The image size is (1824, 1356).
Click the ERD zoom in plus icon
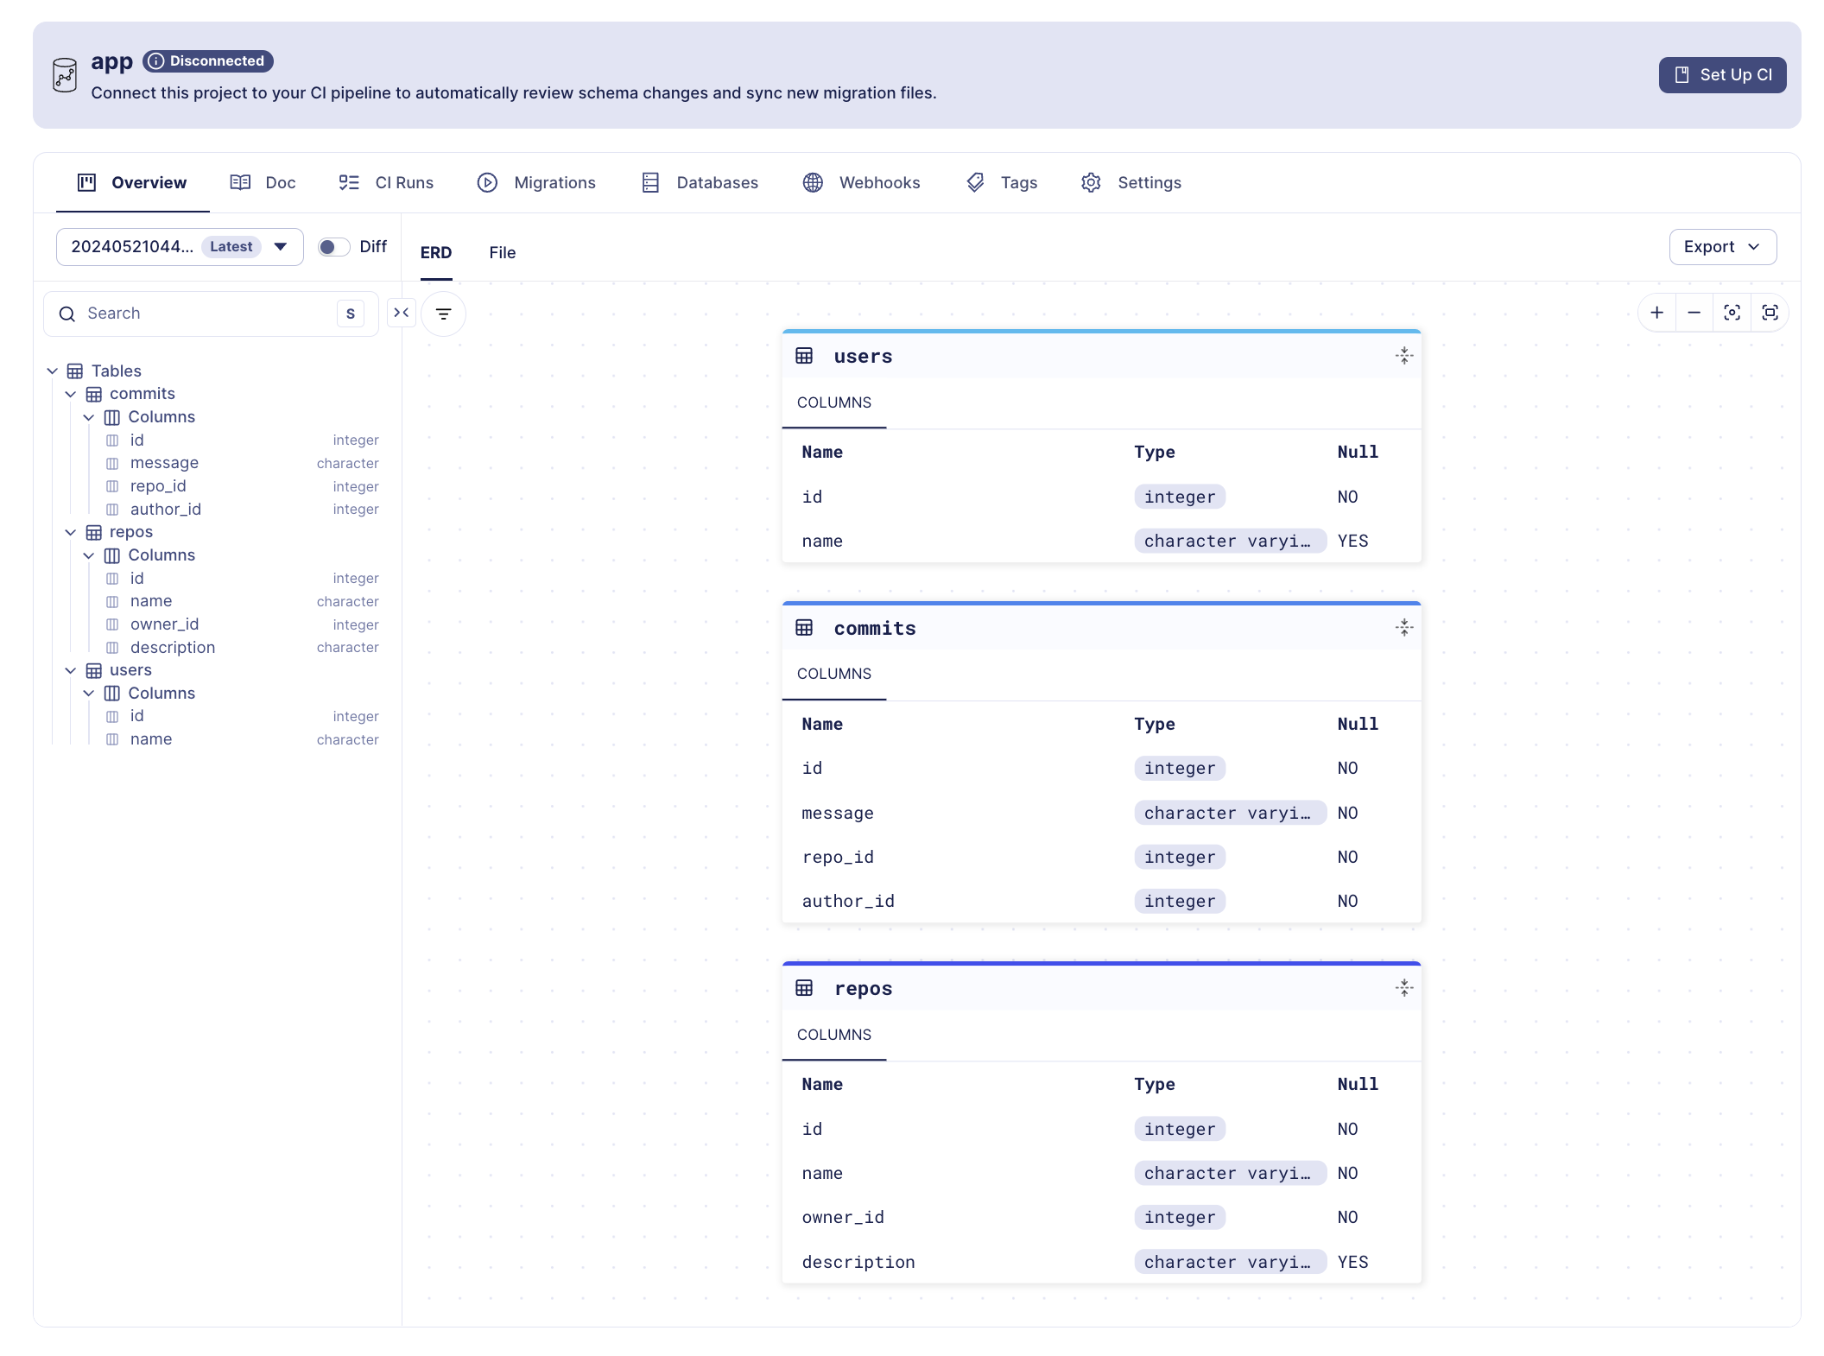click(1656, 313)
